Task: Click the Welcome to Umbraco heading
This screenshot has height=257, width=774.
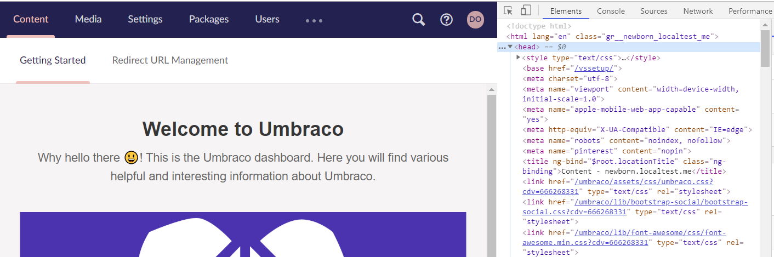Action: point(243,129)
